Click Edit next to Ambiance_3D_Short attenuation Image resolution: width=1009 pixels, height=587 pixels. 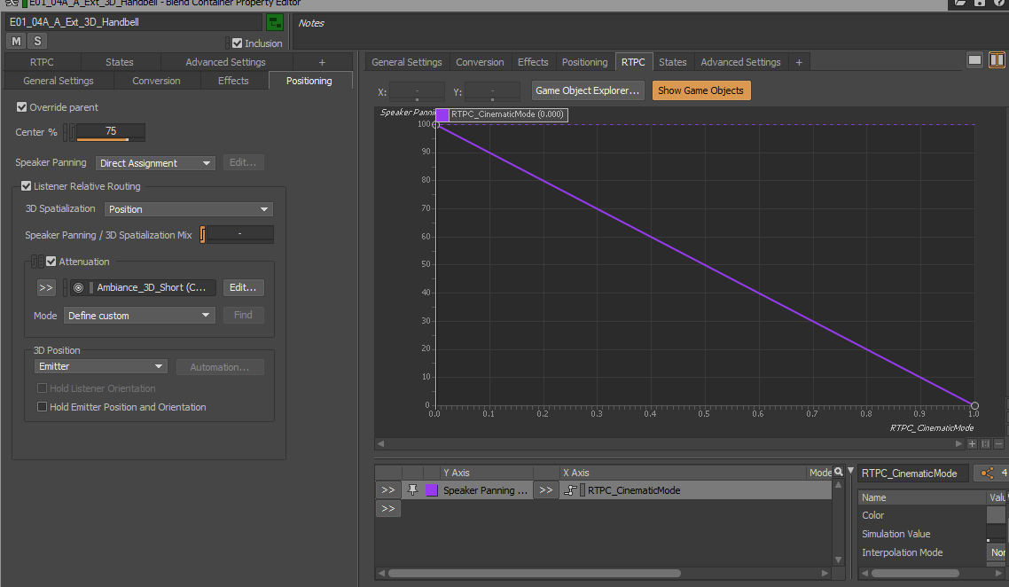[243, 287]
